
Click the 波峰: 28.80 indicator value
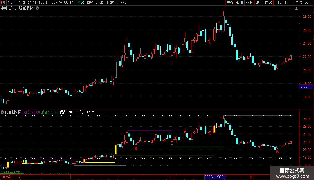tap(31, 112)
